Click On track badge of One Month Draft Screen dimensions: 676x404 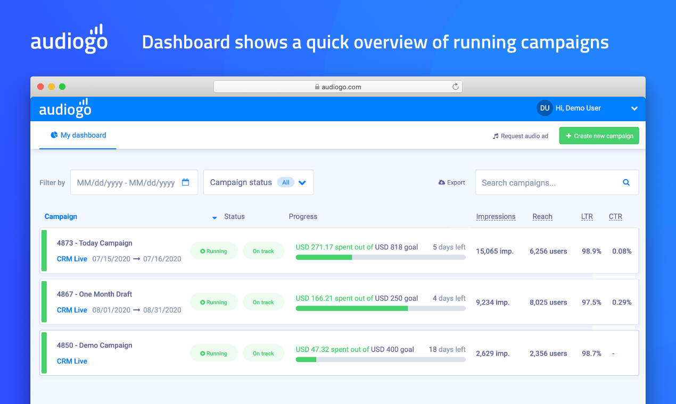pyautogui.click(x=263, y=302)
